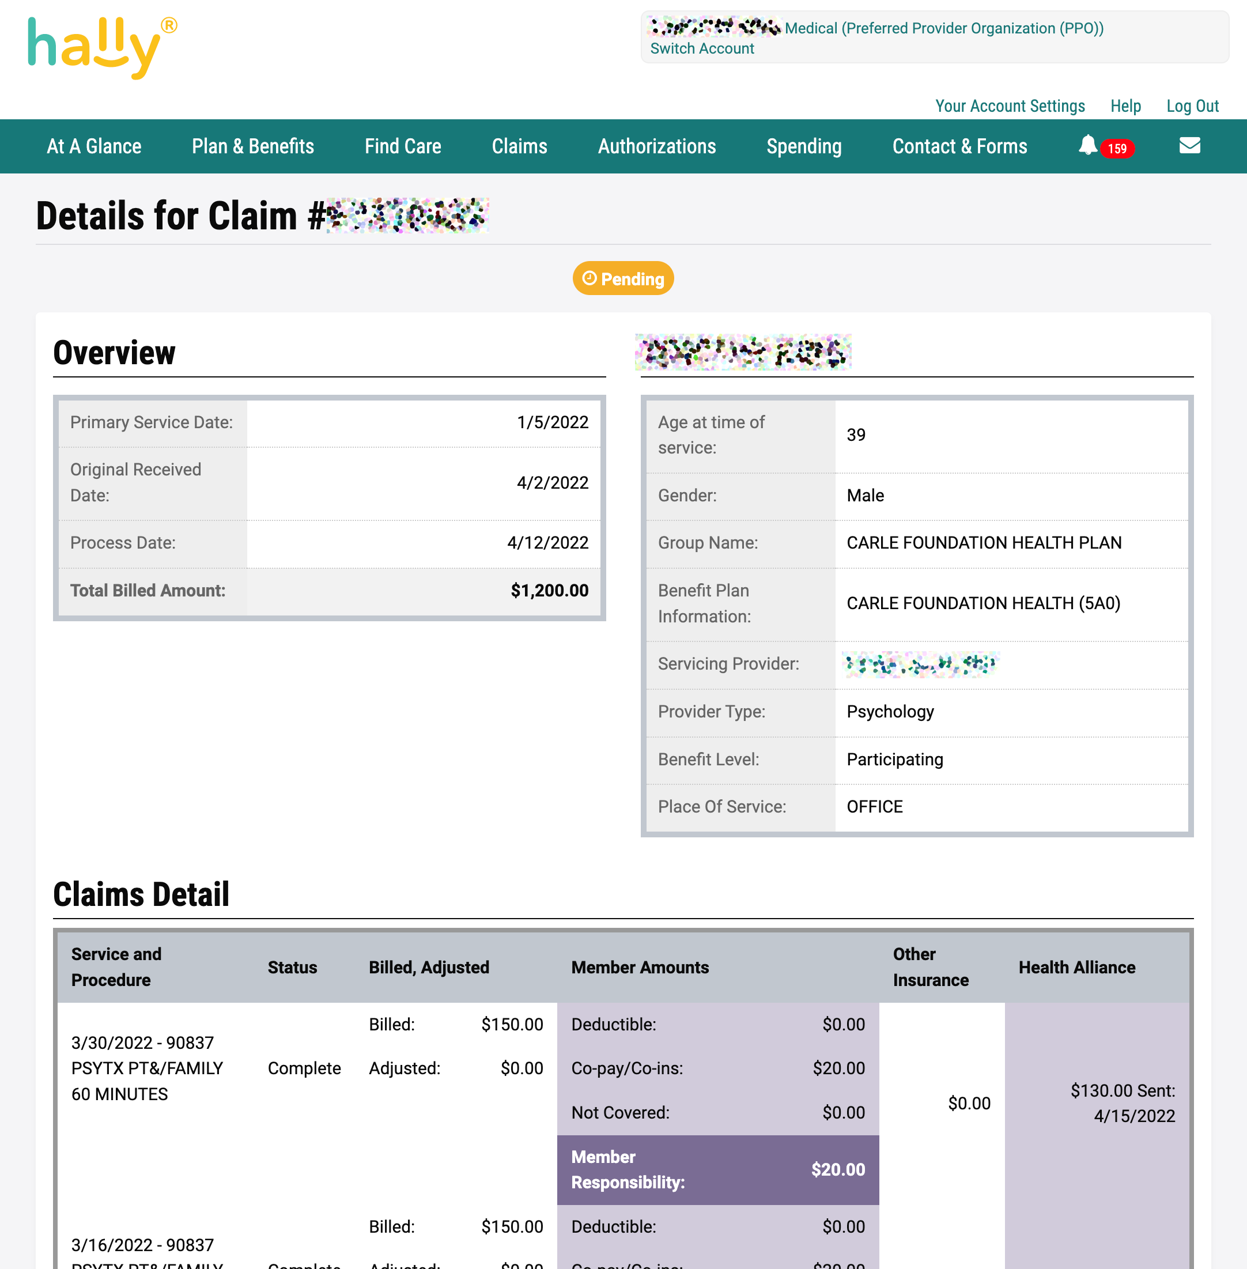
Task: Click the Medical PPO account label
Action: [944, 28]
